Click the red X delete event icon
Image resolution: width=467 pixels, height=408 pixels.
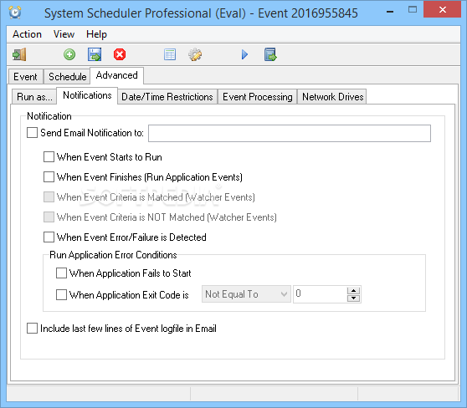[x=120, y=54]
